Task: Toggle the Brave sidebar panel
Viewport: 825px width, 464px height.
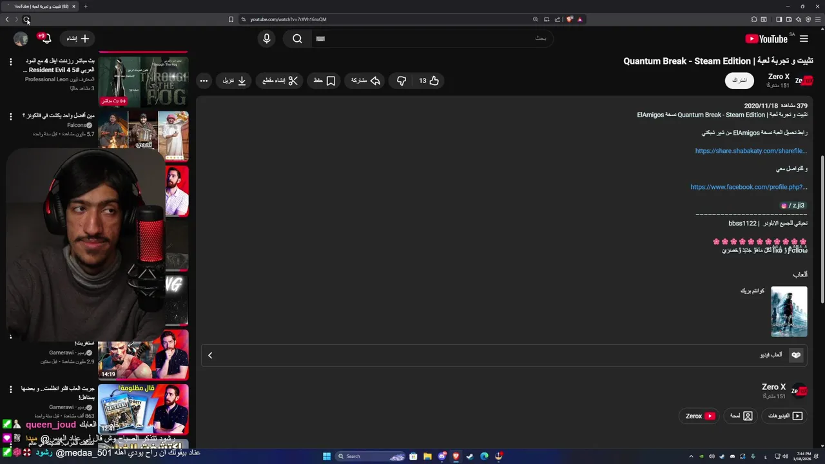Action: 779,19
